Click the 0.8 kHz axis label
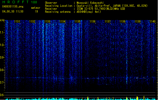 (2, 70)
